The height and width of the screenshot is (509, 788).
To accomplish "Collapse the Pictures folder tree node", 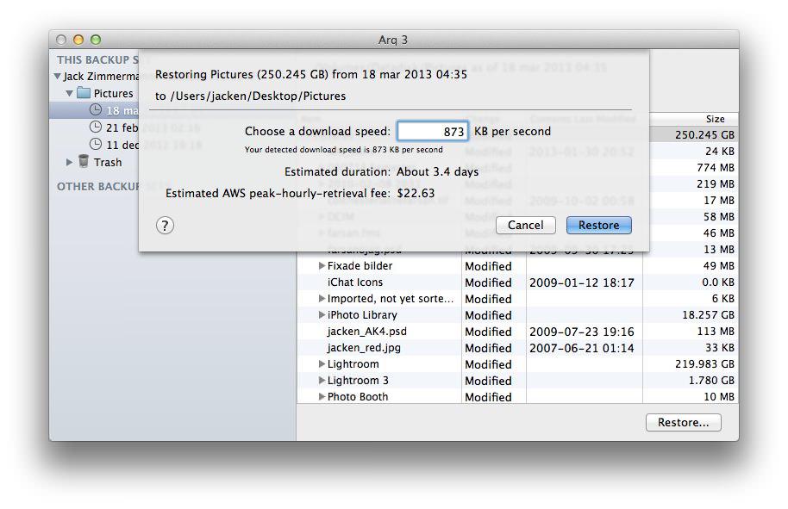I will click(70, 93).
